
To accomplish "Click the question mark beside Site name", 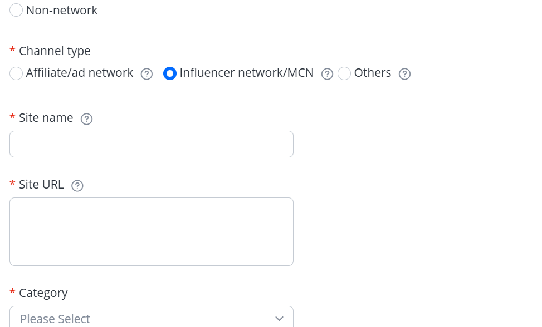I will tap(86, 118).
